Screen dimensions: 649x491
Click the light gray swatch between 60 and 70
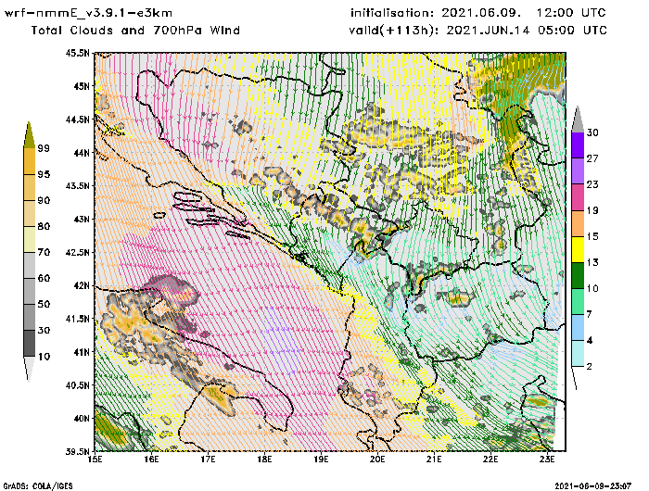[x=30, y=266]
